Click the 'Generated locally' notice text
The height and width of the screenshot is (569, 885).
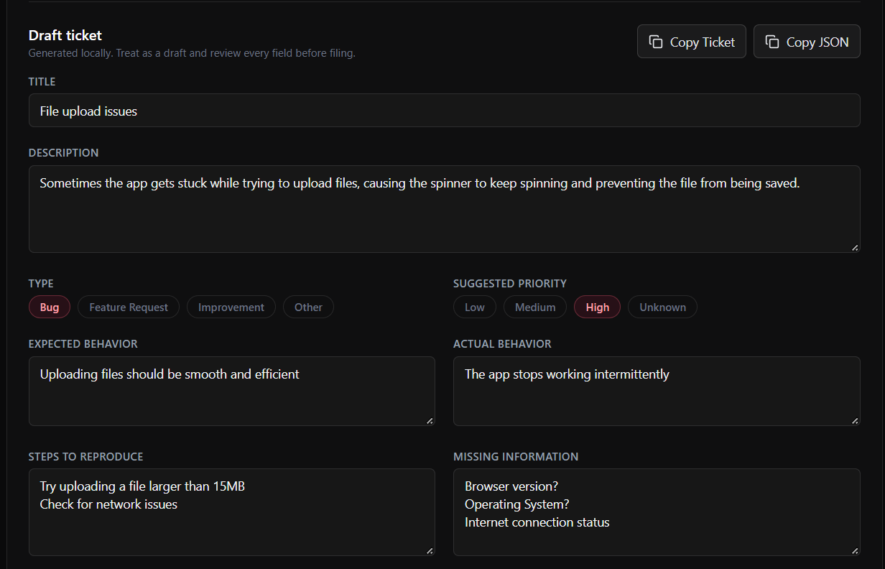tap(192, 53)
